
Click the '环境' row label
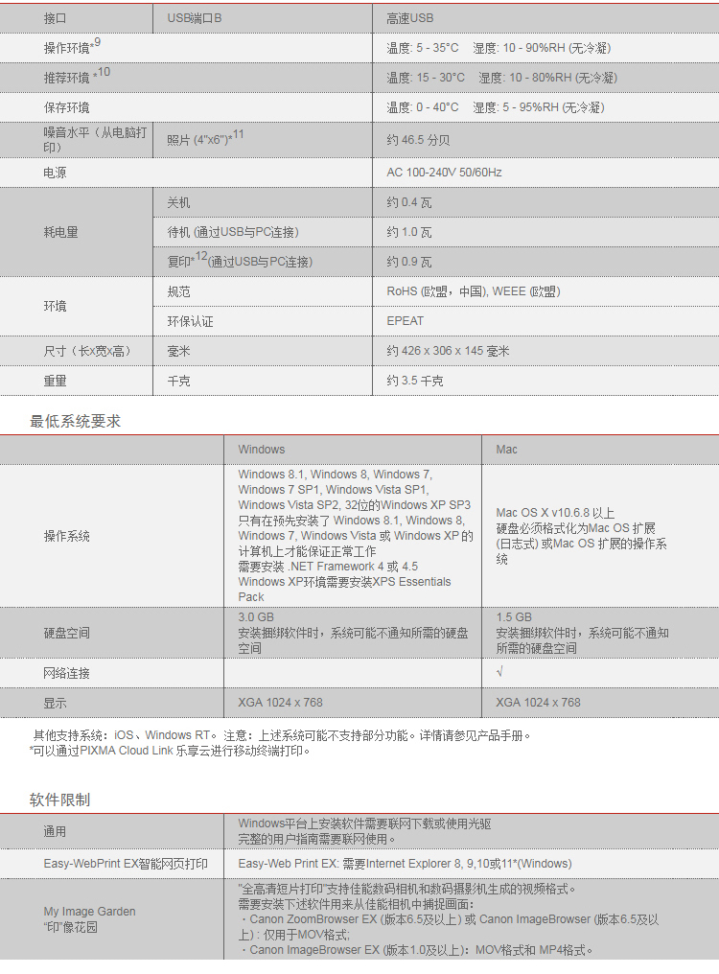pyautogui.click(x=55, y=307)
